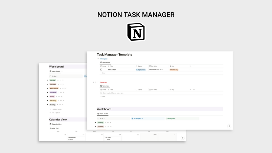Tick Done checkbox on Write script calendar card
This screenshot has height=153, width=272.
(69, 140)
